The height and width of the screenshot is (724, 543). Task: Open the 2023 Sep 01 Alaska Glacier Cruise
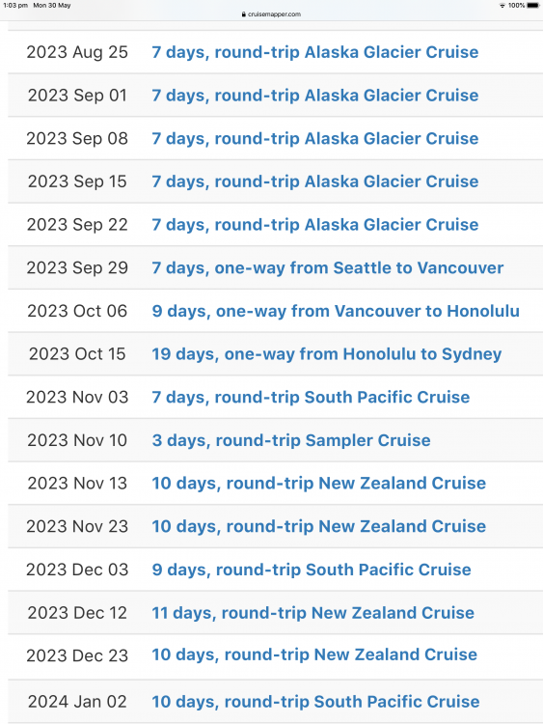315,96
